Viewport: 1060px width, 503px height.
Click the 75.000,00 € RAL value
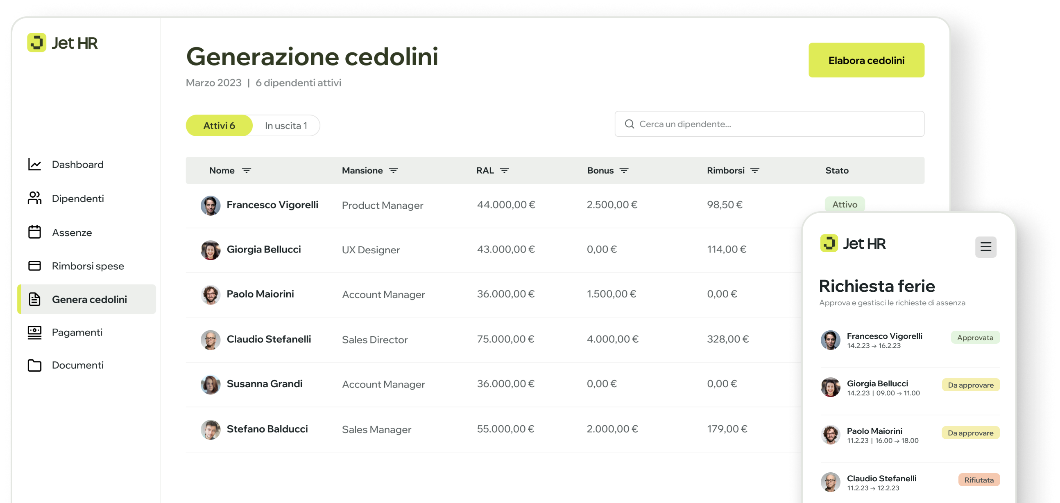(x=505, y=339)
